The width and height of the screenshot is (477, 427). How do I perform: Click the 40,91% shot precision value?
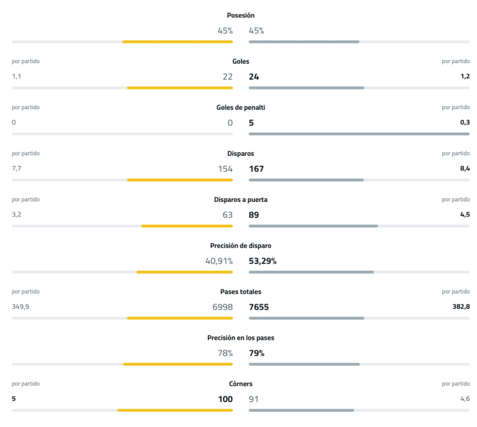point(219,261)
